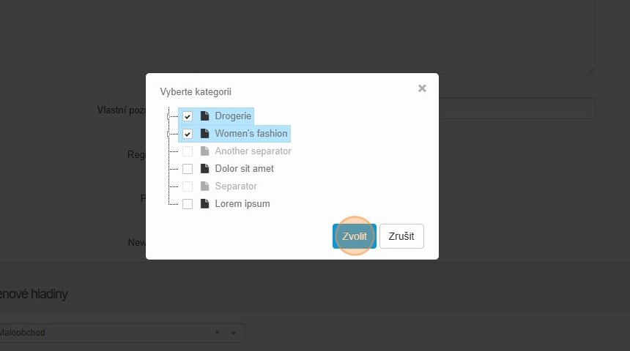Uncheck the Women's fashion checkbox
This screenshot has width=630, height=351.
[x=188, y=134]
